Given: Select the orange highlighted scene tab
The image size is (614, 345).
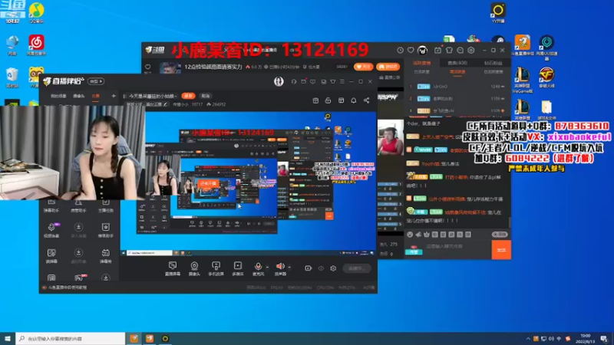Looking at the screenshot, I should [95, 96].
